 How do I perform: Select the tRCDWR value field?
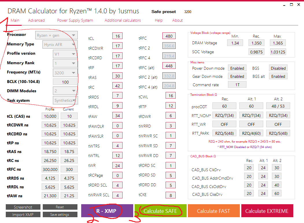[118, 46]
